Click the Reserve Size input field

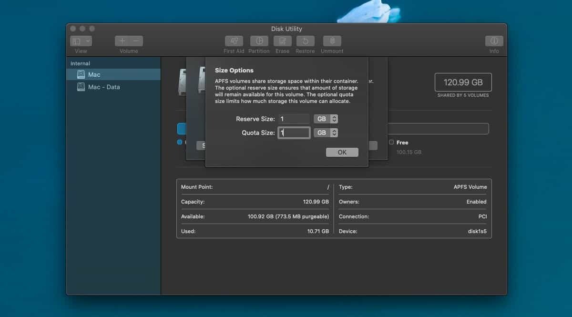(x=294, y=119)
